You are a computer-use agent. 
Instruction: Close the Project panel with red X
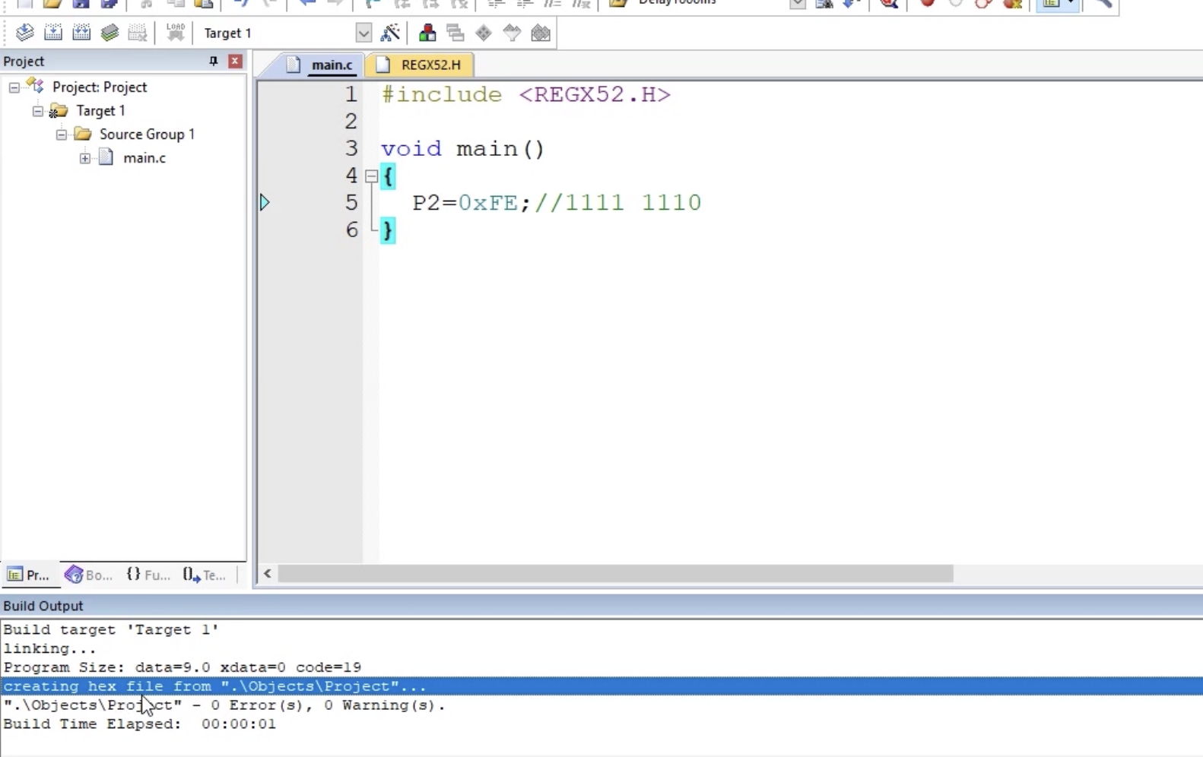pos(236,61)
